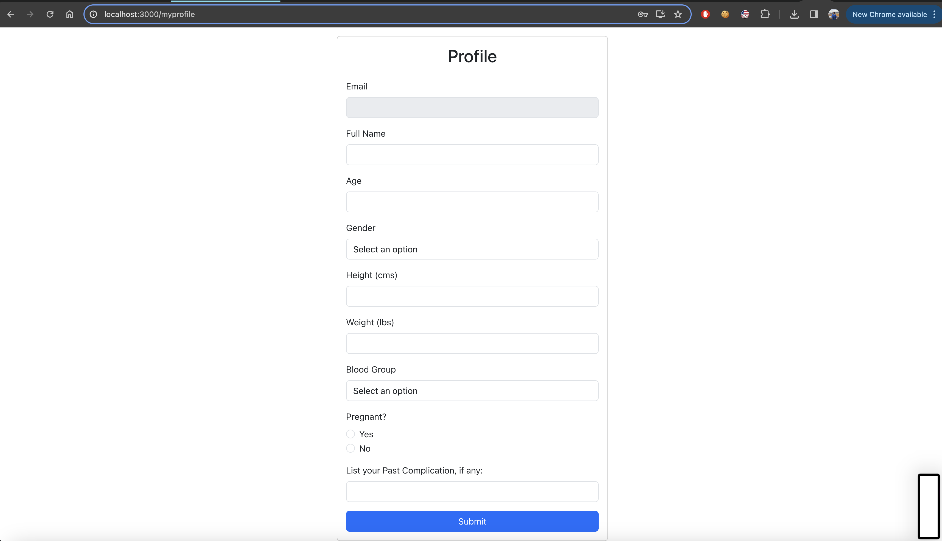The width and height of the screenshot is (942, 541).
Task: Submit the profile form
Action: coord(472,521)
